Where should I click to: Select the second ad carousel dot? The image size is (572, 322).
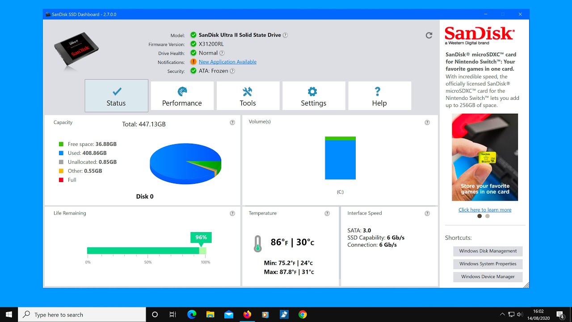pyautogui.click(x=488, y=216)
